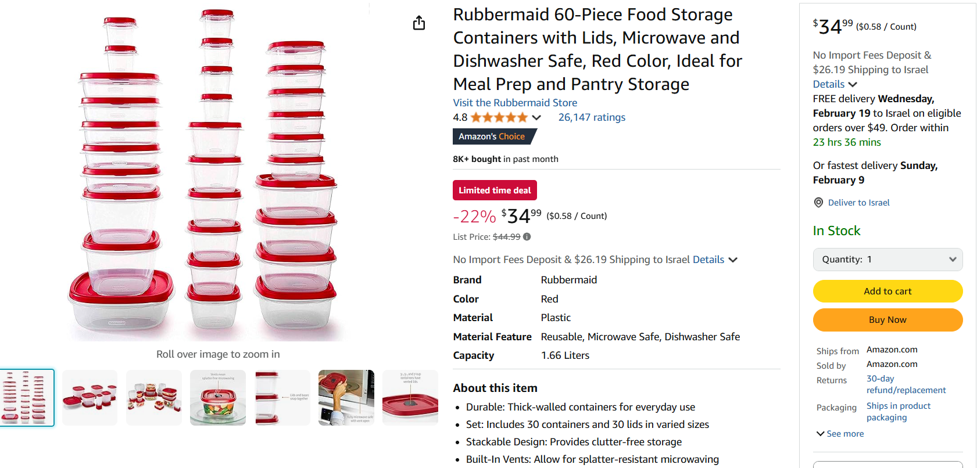
Task: Open the 30-day refund/replacement link
Action: [906, 384]
